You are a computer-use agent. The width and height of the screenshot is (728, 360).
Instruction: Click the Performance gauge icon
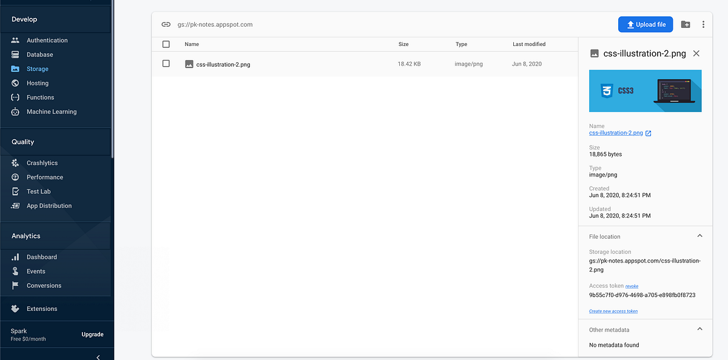[15, 177]
